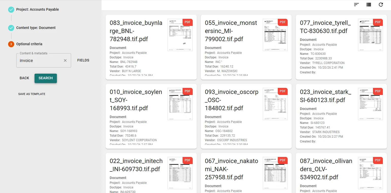Click PDF badge on 093_invoice_oscorp card
This screenshot has height=193, width=391.
tap(283, 91)
